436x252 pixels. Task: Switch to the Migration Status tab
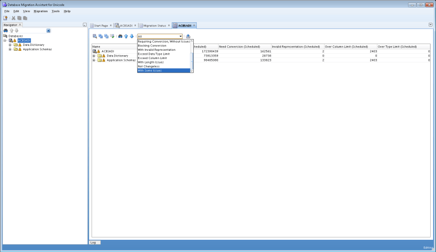(155, 26)
